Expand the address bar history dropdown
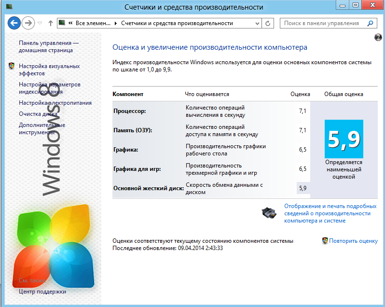This screenshot has width=385, height=307. tap(257, 23)
